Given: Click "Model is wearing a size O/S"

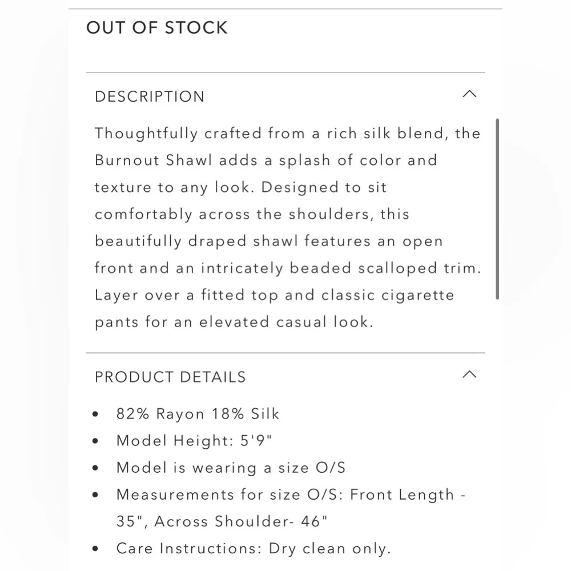Looking at the screenshot, I should [x=231, y=468].
